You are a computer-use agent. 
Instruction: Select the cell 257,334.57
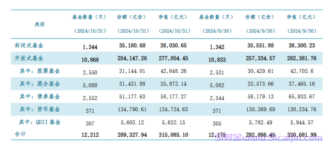(260, 58)
